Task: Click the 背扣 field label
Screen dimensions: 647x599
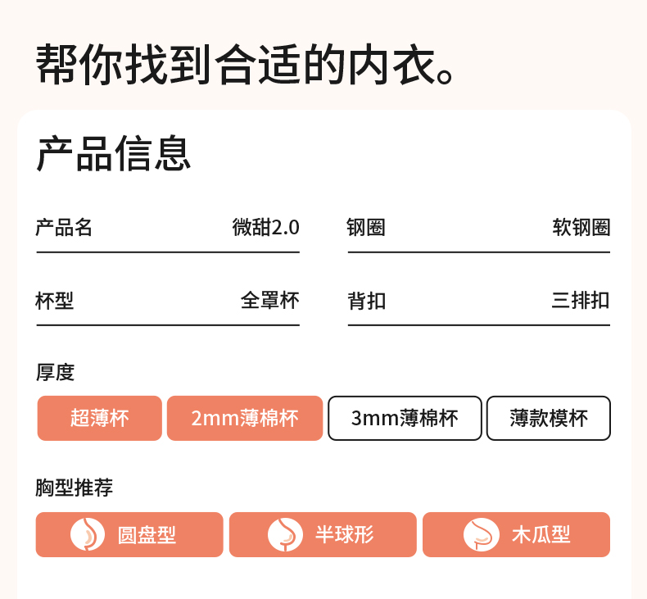Action: pyautogui.click(x=367, y=302)
